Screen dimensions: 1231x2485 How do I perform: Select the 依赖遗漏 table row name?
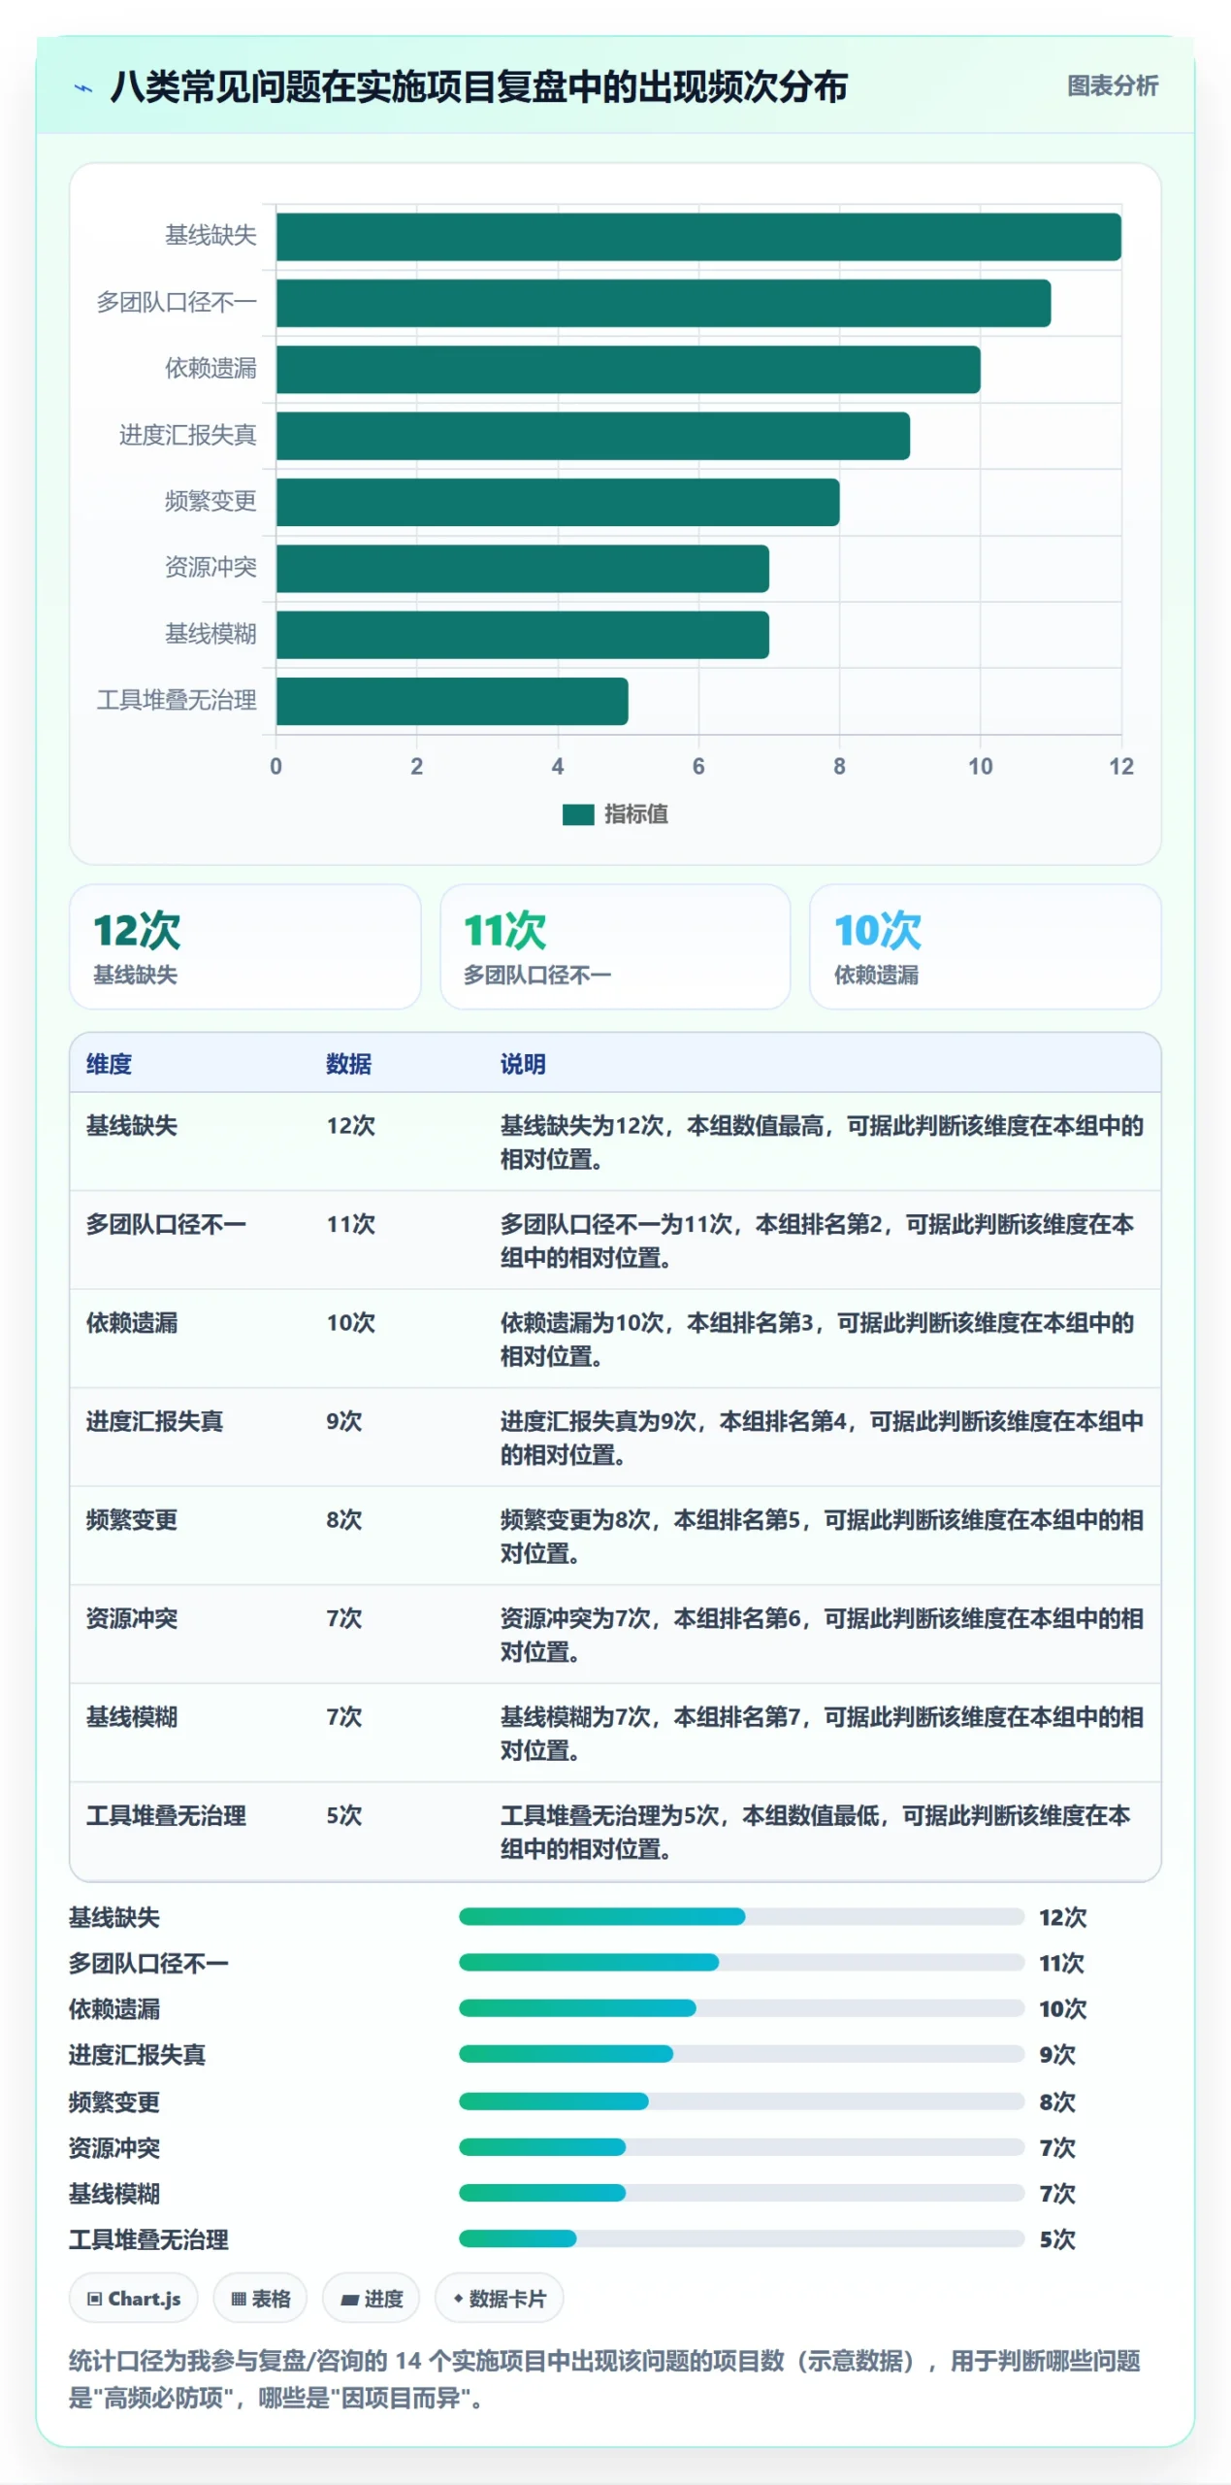[132, 1322]
